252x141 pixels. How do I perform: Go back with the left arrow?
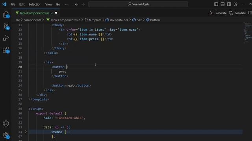[77, 4]
